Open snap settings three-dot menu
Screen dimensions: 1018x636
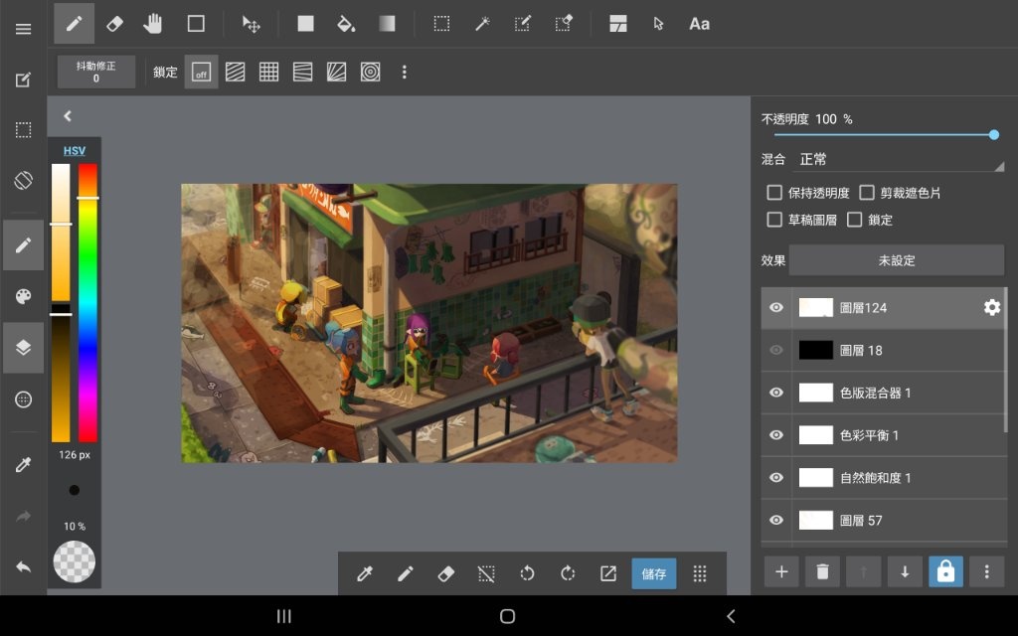(404, 72)
